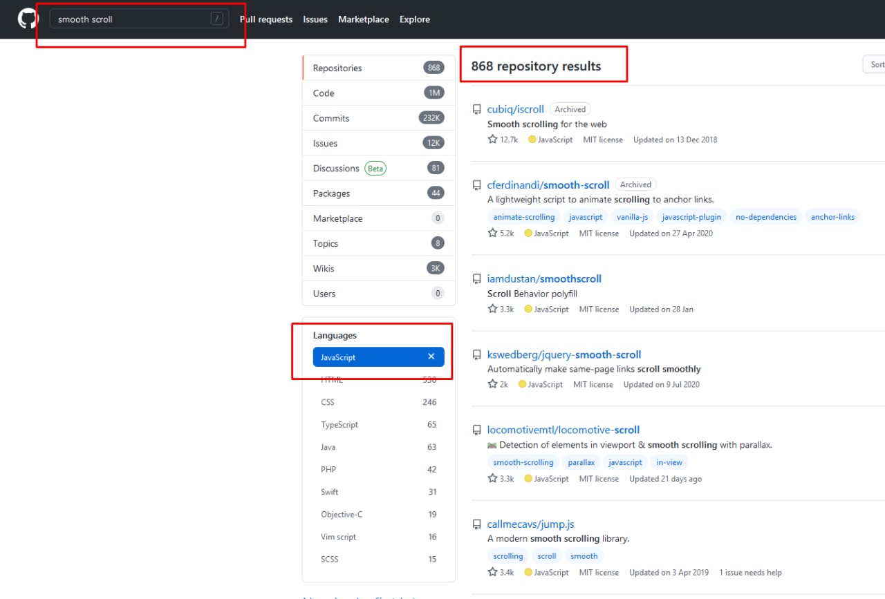Open the kswedberg/jquery-smooth-scroll repository
The width and height of the screenshot is (885, 599).
coord(564,354)
